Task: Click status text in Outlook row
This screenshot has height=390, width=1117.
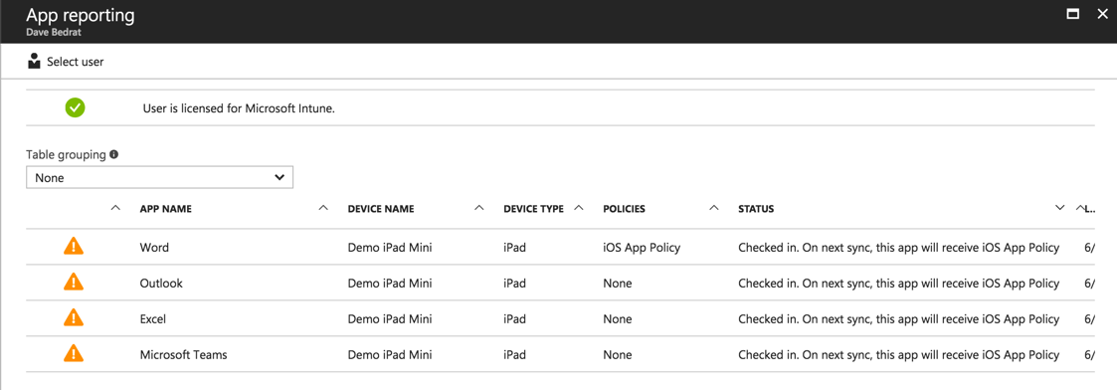Action: tap(898, 284)
